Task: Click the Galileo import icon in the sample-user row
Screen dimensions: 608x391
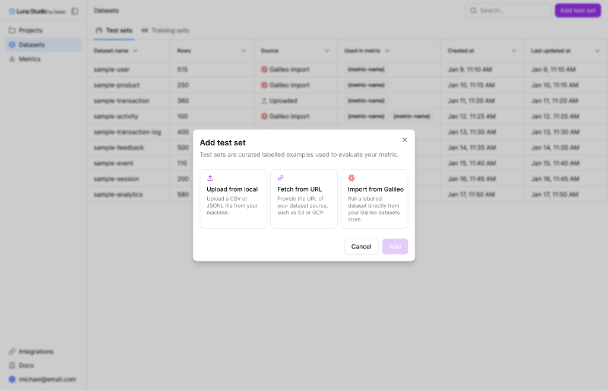Action: 264,69
